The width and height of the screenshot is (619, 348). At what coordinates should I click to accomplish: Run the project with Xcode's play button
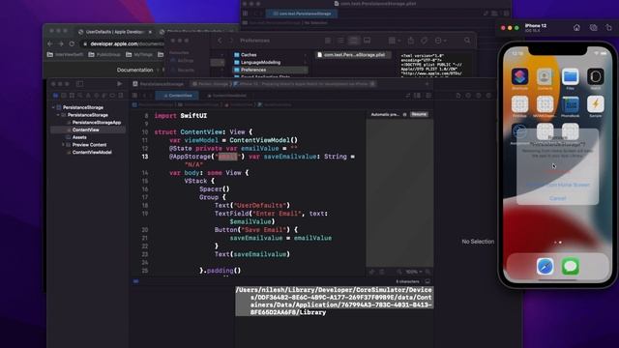point(119,84)
